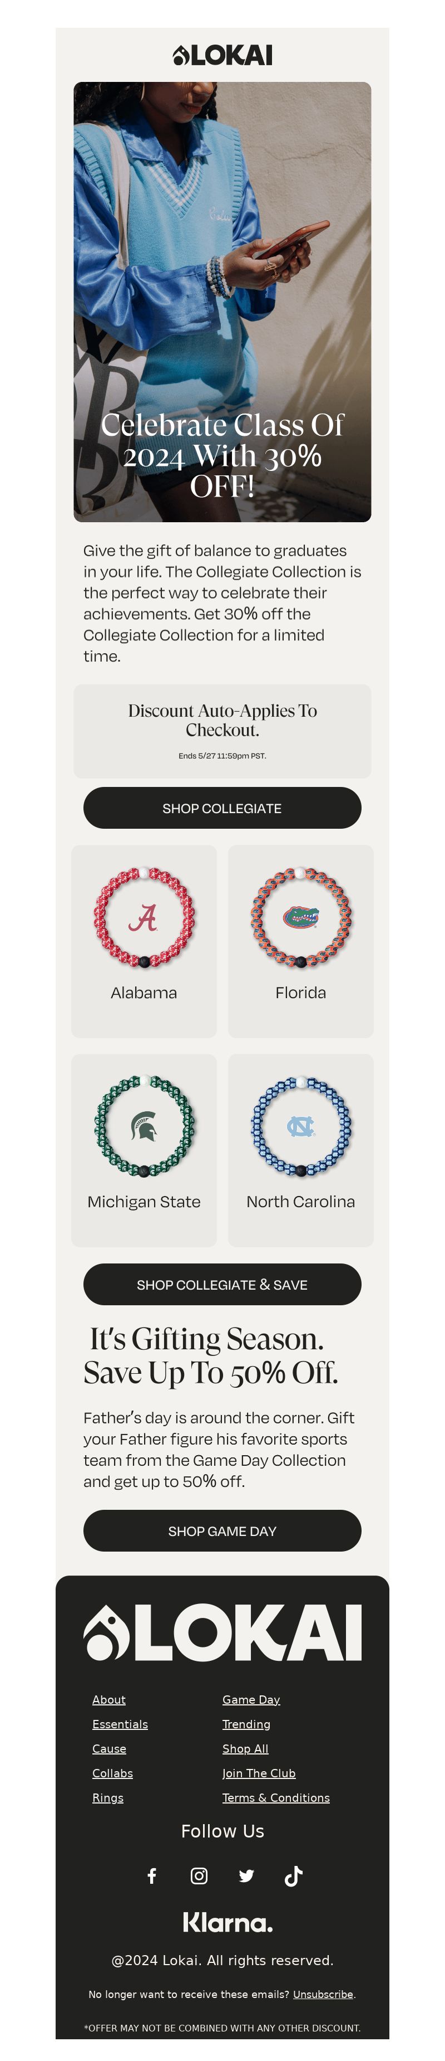
Task: Open the hero graduation banner image
Action: click(x=222, y=302)
